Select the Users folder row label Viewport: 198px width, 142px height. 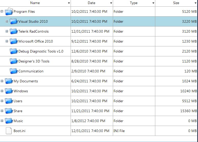(x=18, y=101)
